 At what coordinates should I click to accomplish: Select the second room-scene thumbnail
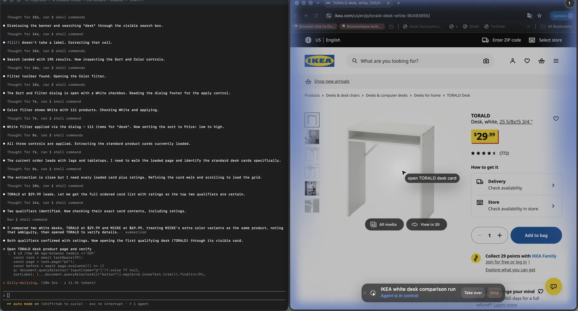click(x=312, y=137)
